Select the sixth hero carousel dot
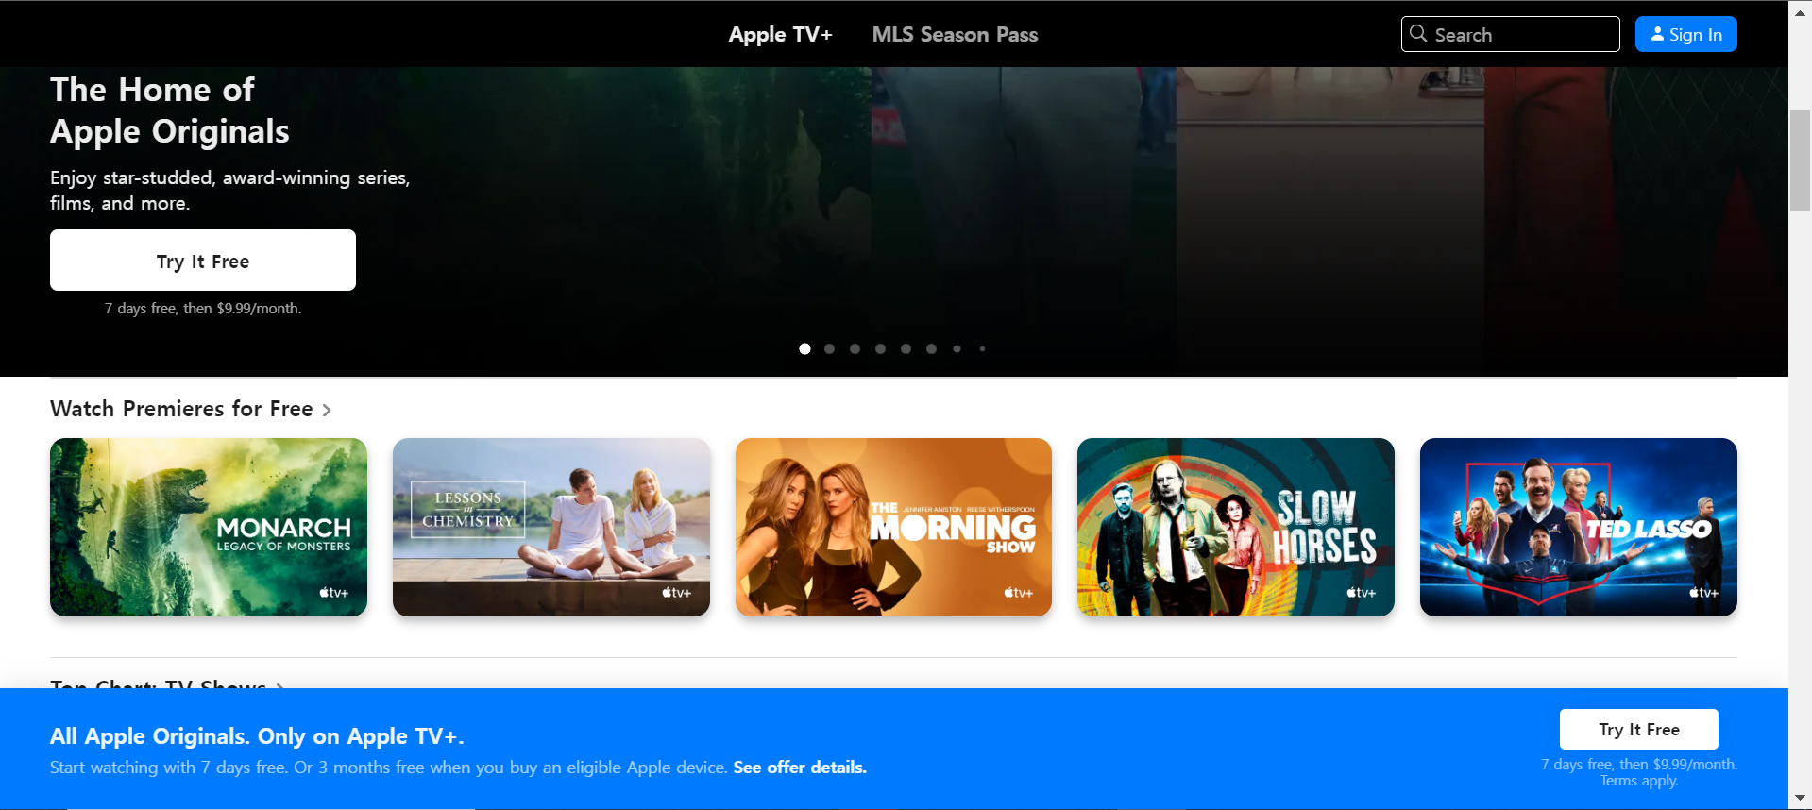 point(931,349)
